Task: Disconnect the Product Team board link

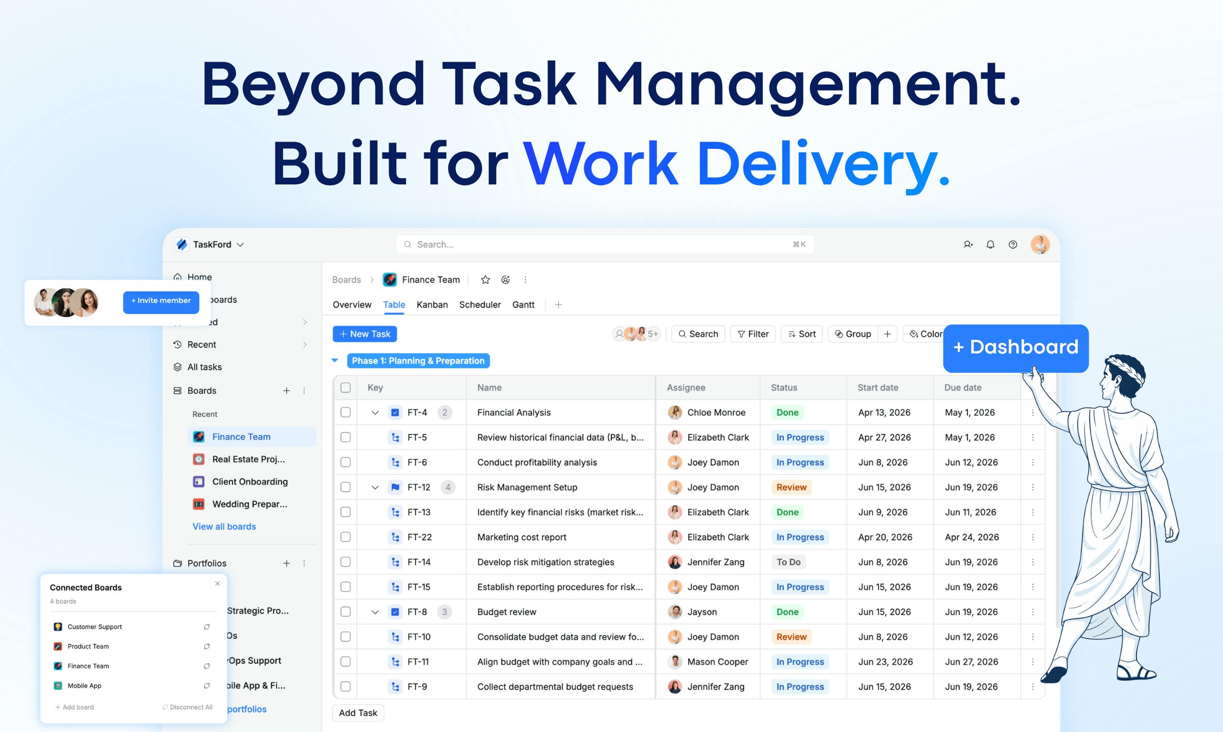Action: [x=207, y=647]
